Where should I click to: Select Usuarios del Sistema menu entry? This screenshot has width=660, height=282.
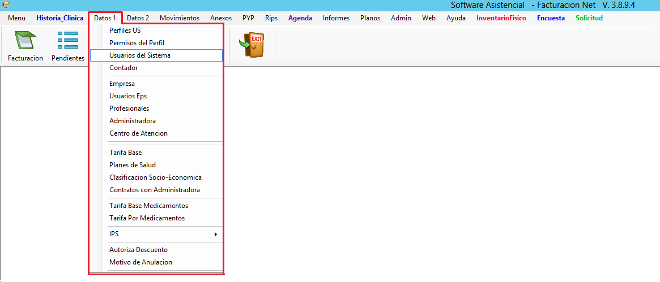140,55
